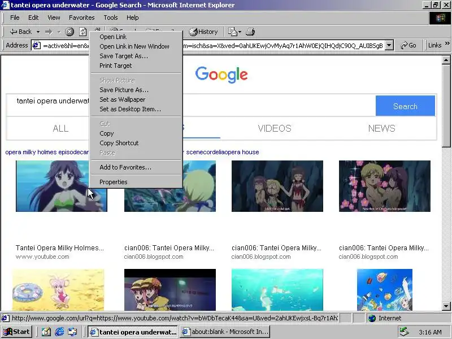
Task: Switch to the VIDEOS tab
Action: pos(275,128)
